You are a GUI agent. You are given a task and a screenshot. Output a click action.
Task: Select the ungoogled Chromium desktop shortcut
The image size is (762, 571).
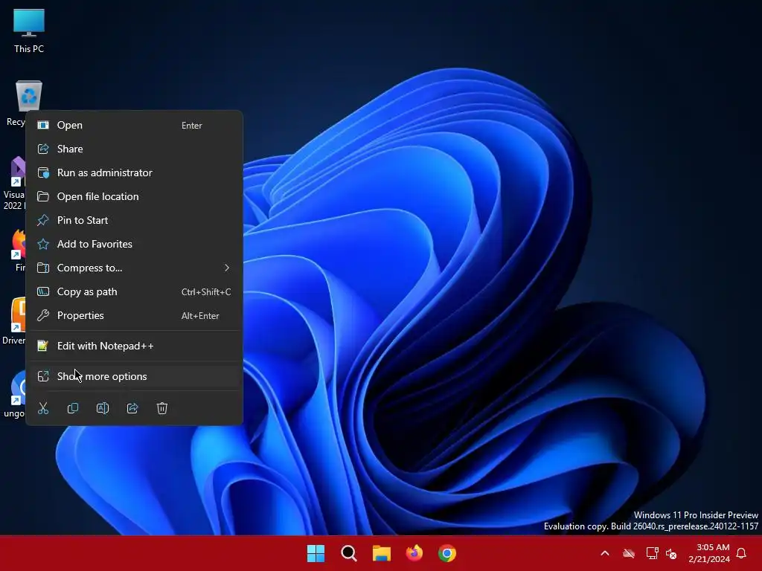[15, 394]
